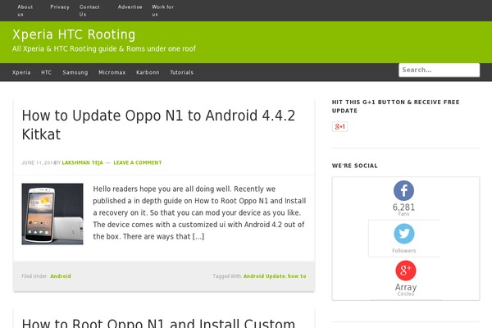View author Lakshman Teja's posts

[x=83, y=162]
